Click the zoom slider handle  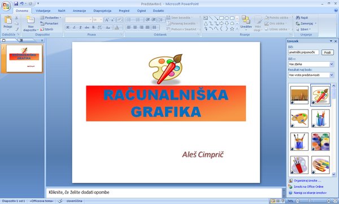pos(310,201)
